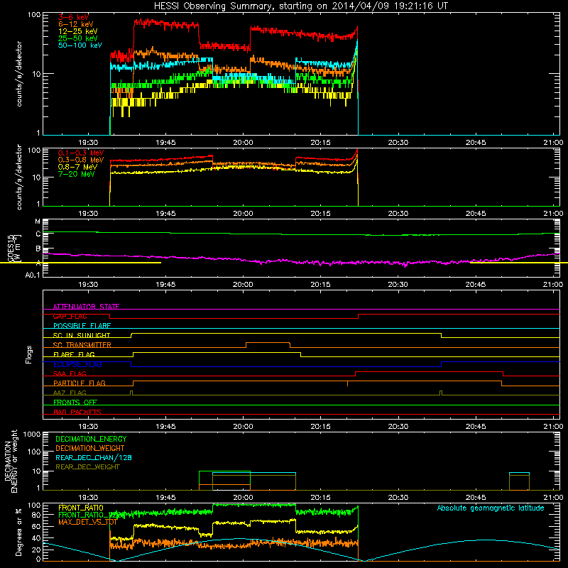Click the B class label on GOES axis
Viewport: 568px width, 568px height.
[38, 249]
